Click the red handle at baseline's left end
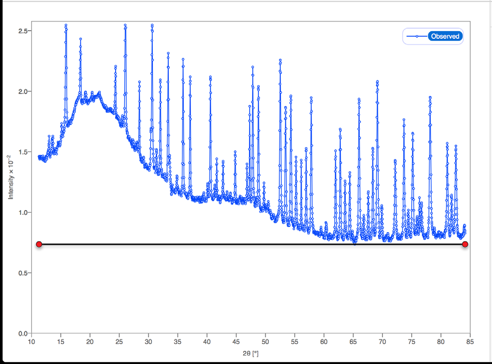492x364 pixels. [39, 244]
